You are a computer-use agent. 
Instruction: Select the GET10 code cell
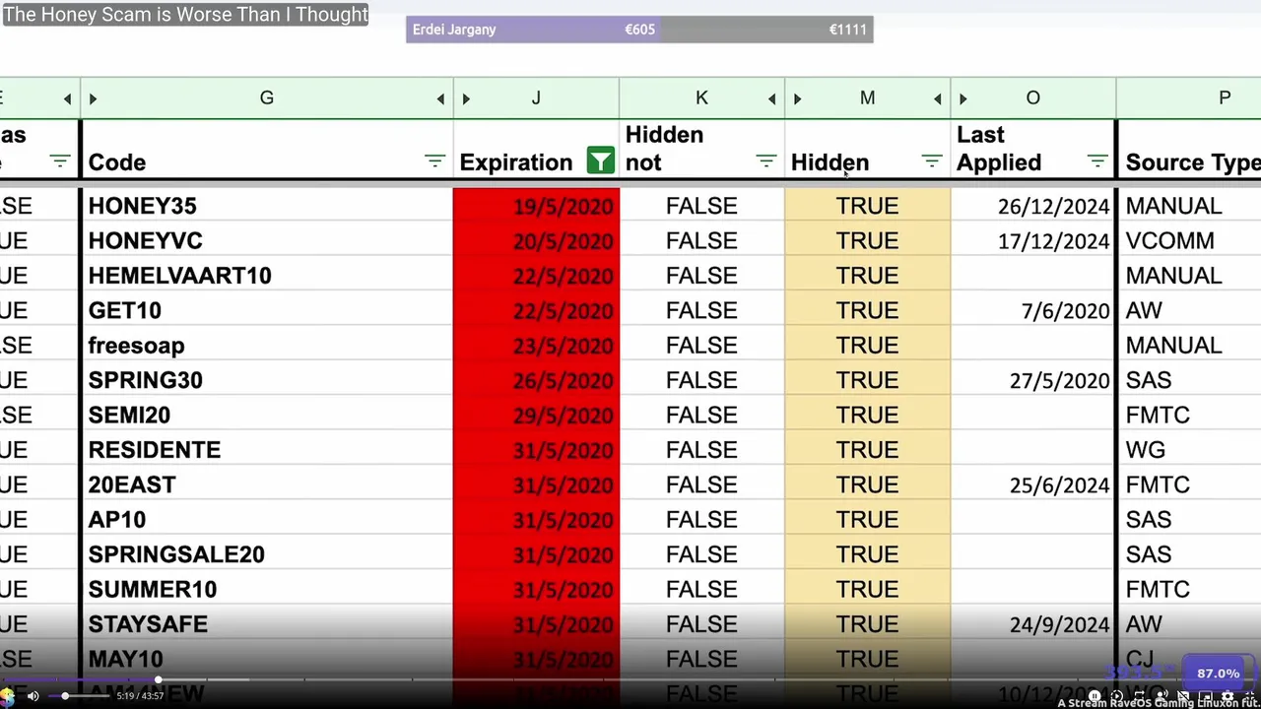tap(266, 311)
